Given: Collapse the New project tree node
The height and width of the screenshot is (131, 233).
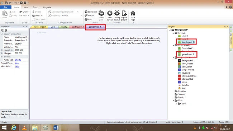Looking at the screenshot, I should pyautogui.click(x=170, y=30).
